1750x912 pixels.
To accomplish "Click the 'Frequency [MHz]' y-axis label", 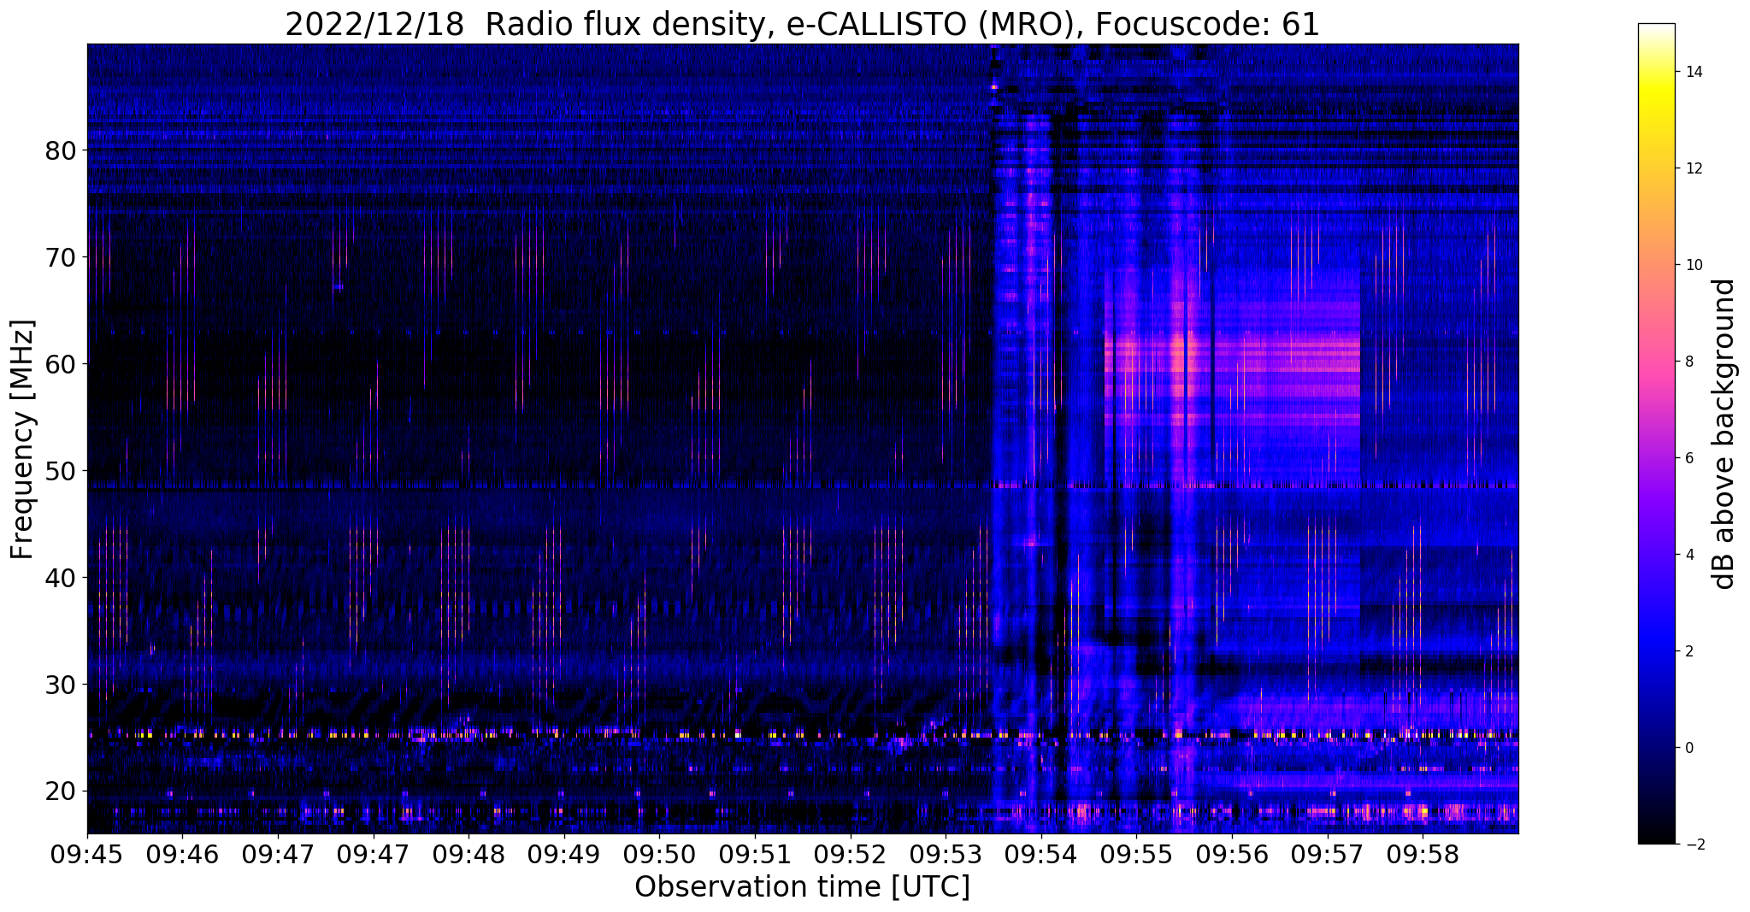I will coord(22,439).
